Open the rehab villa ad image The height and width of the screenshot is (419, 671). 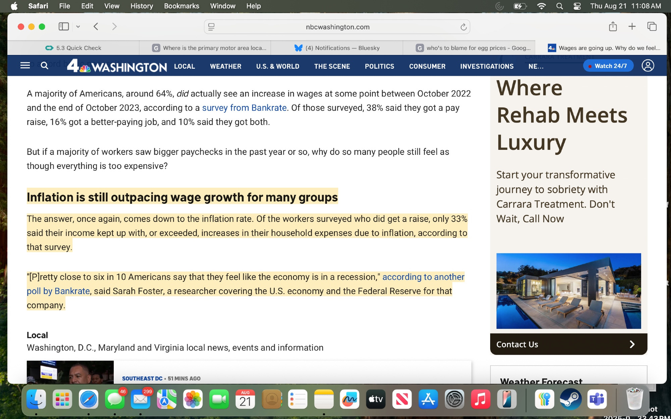coord(569,291)
